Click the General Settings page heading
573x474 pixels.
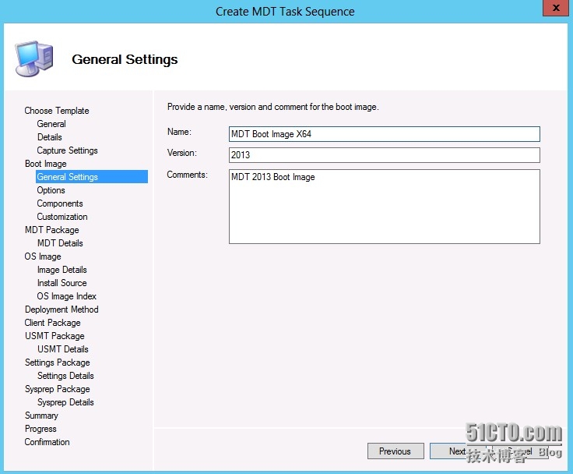pos(125,59)
